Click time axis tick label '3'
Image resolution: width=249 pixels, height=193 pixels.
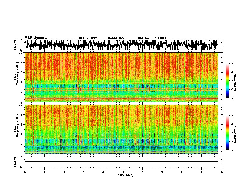(84, 172)
